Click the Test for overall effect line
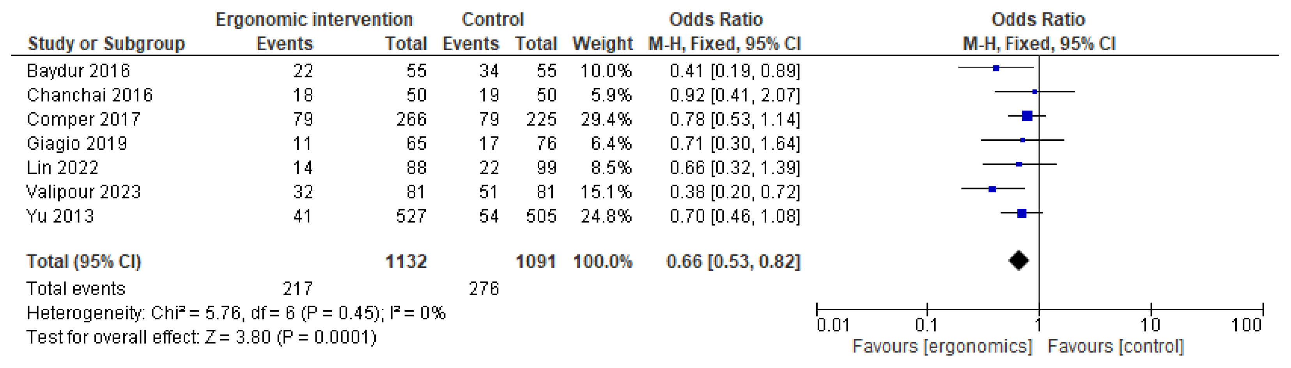Image resolution: width=1291 pixels, height=368 pixels. coord(201,338)
